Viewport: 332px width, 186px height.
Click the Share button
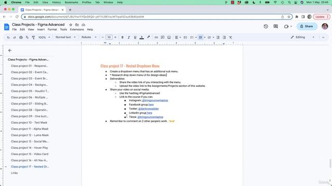coord(307,26)
